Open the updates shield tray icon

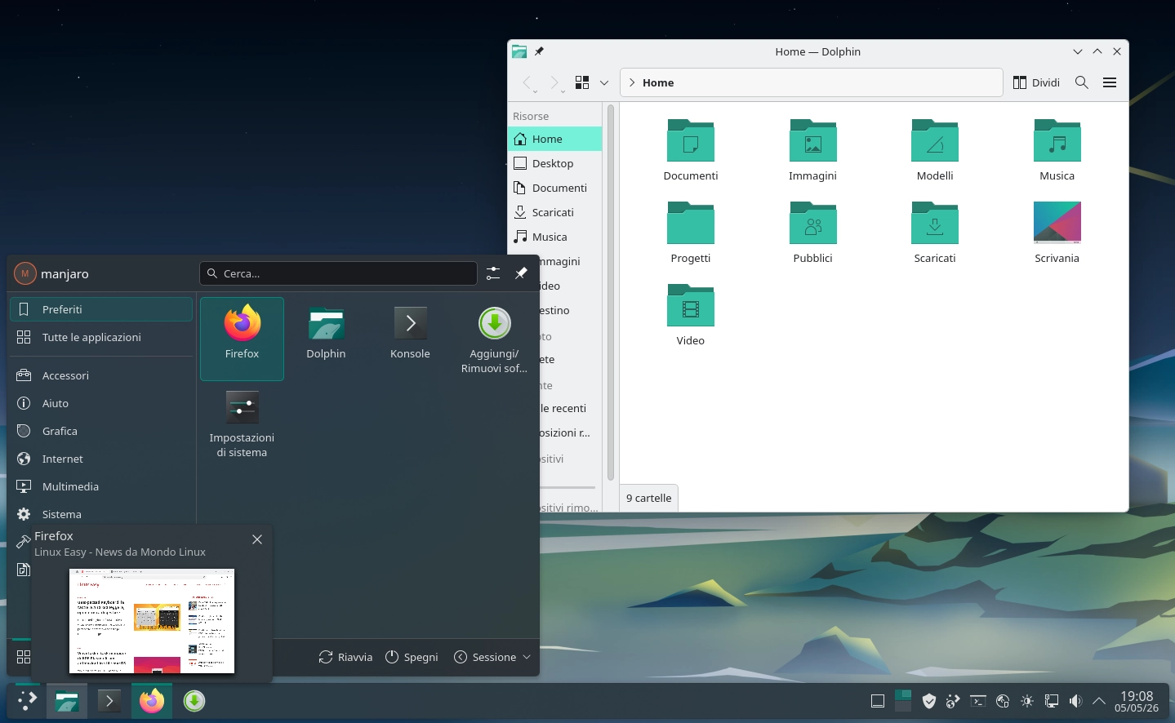coord(928,701)
